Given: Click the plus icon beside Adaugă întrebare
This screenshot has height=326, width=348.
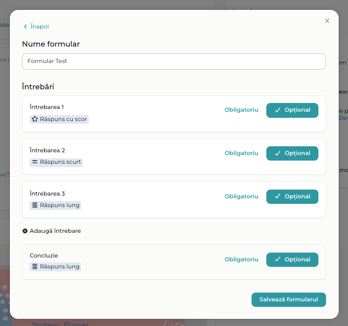Looking at the screenshot, I should coord(25,231).
